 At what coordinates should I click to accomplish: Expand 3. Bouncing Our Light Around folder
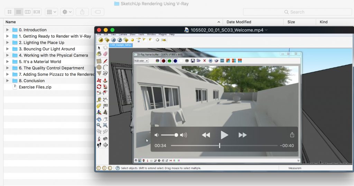pos(8,49)
